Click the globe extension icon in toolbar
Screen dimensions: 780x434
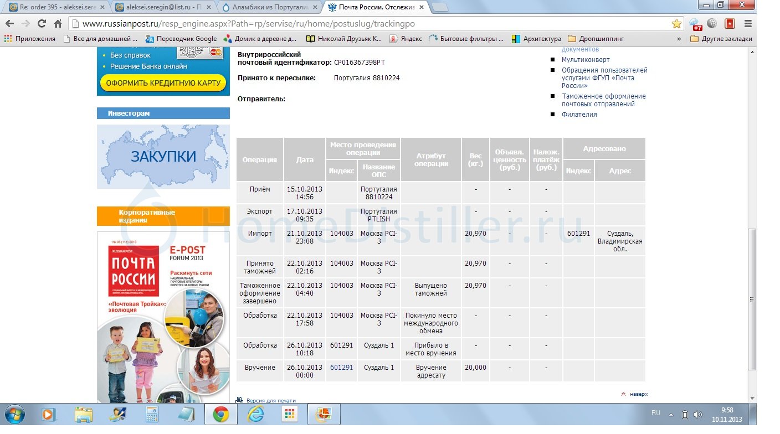[x=712, y=24]
